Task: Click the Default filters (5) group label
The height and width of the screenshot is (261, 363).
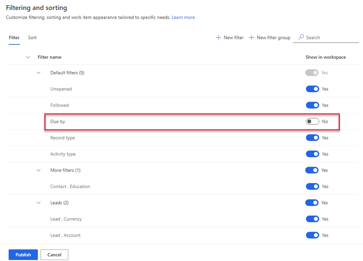Action: (68, 72)
